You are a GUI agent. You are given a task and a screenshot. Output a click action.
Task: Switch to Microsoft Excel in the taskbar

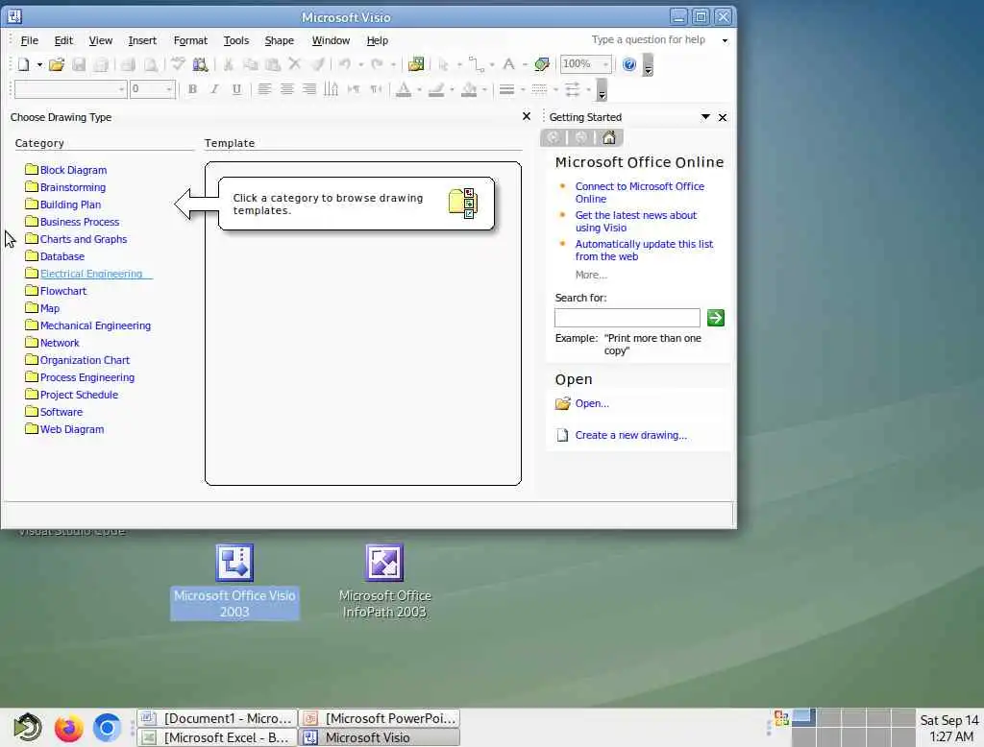pyautogui.click(x=216, y=737)
